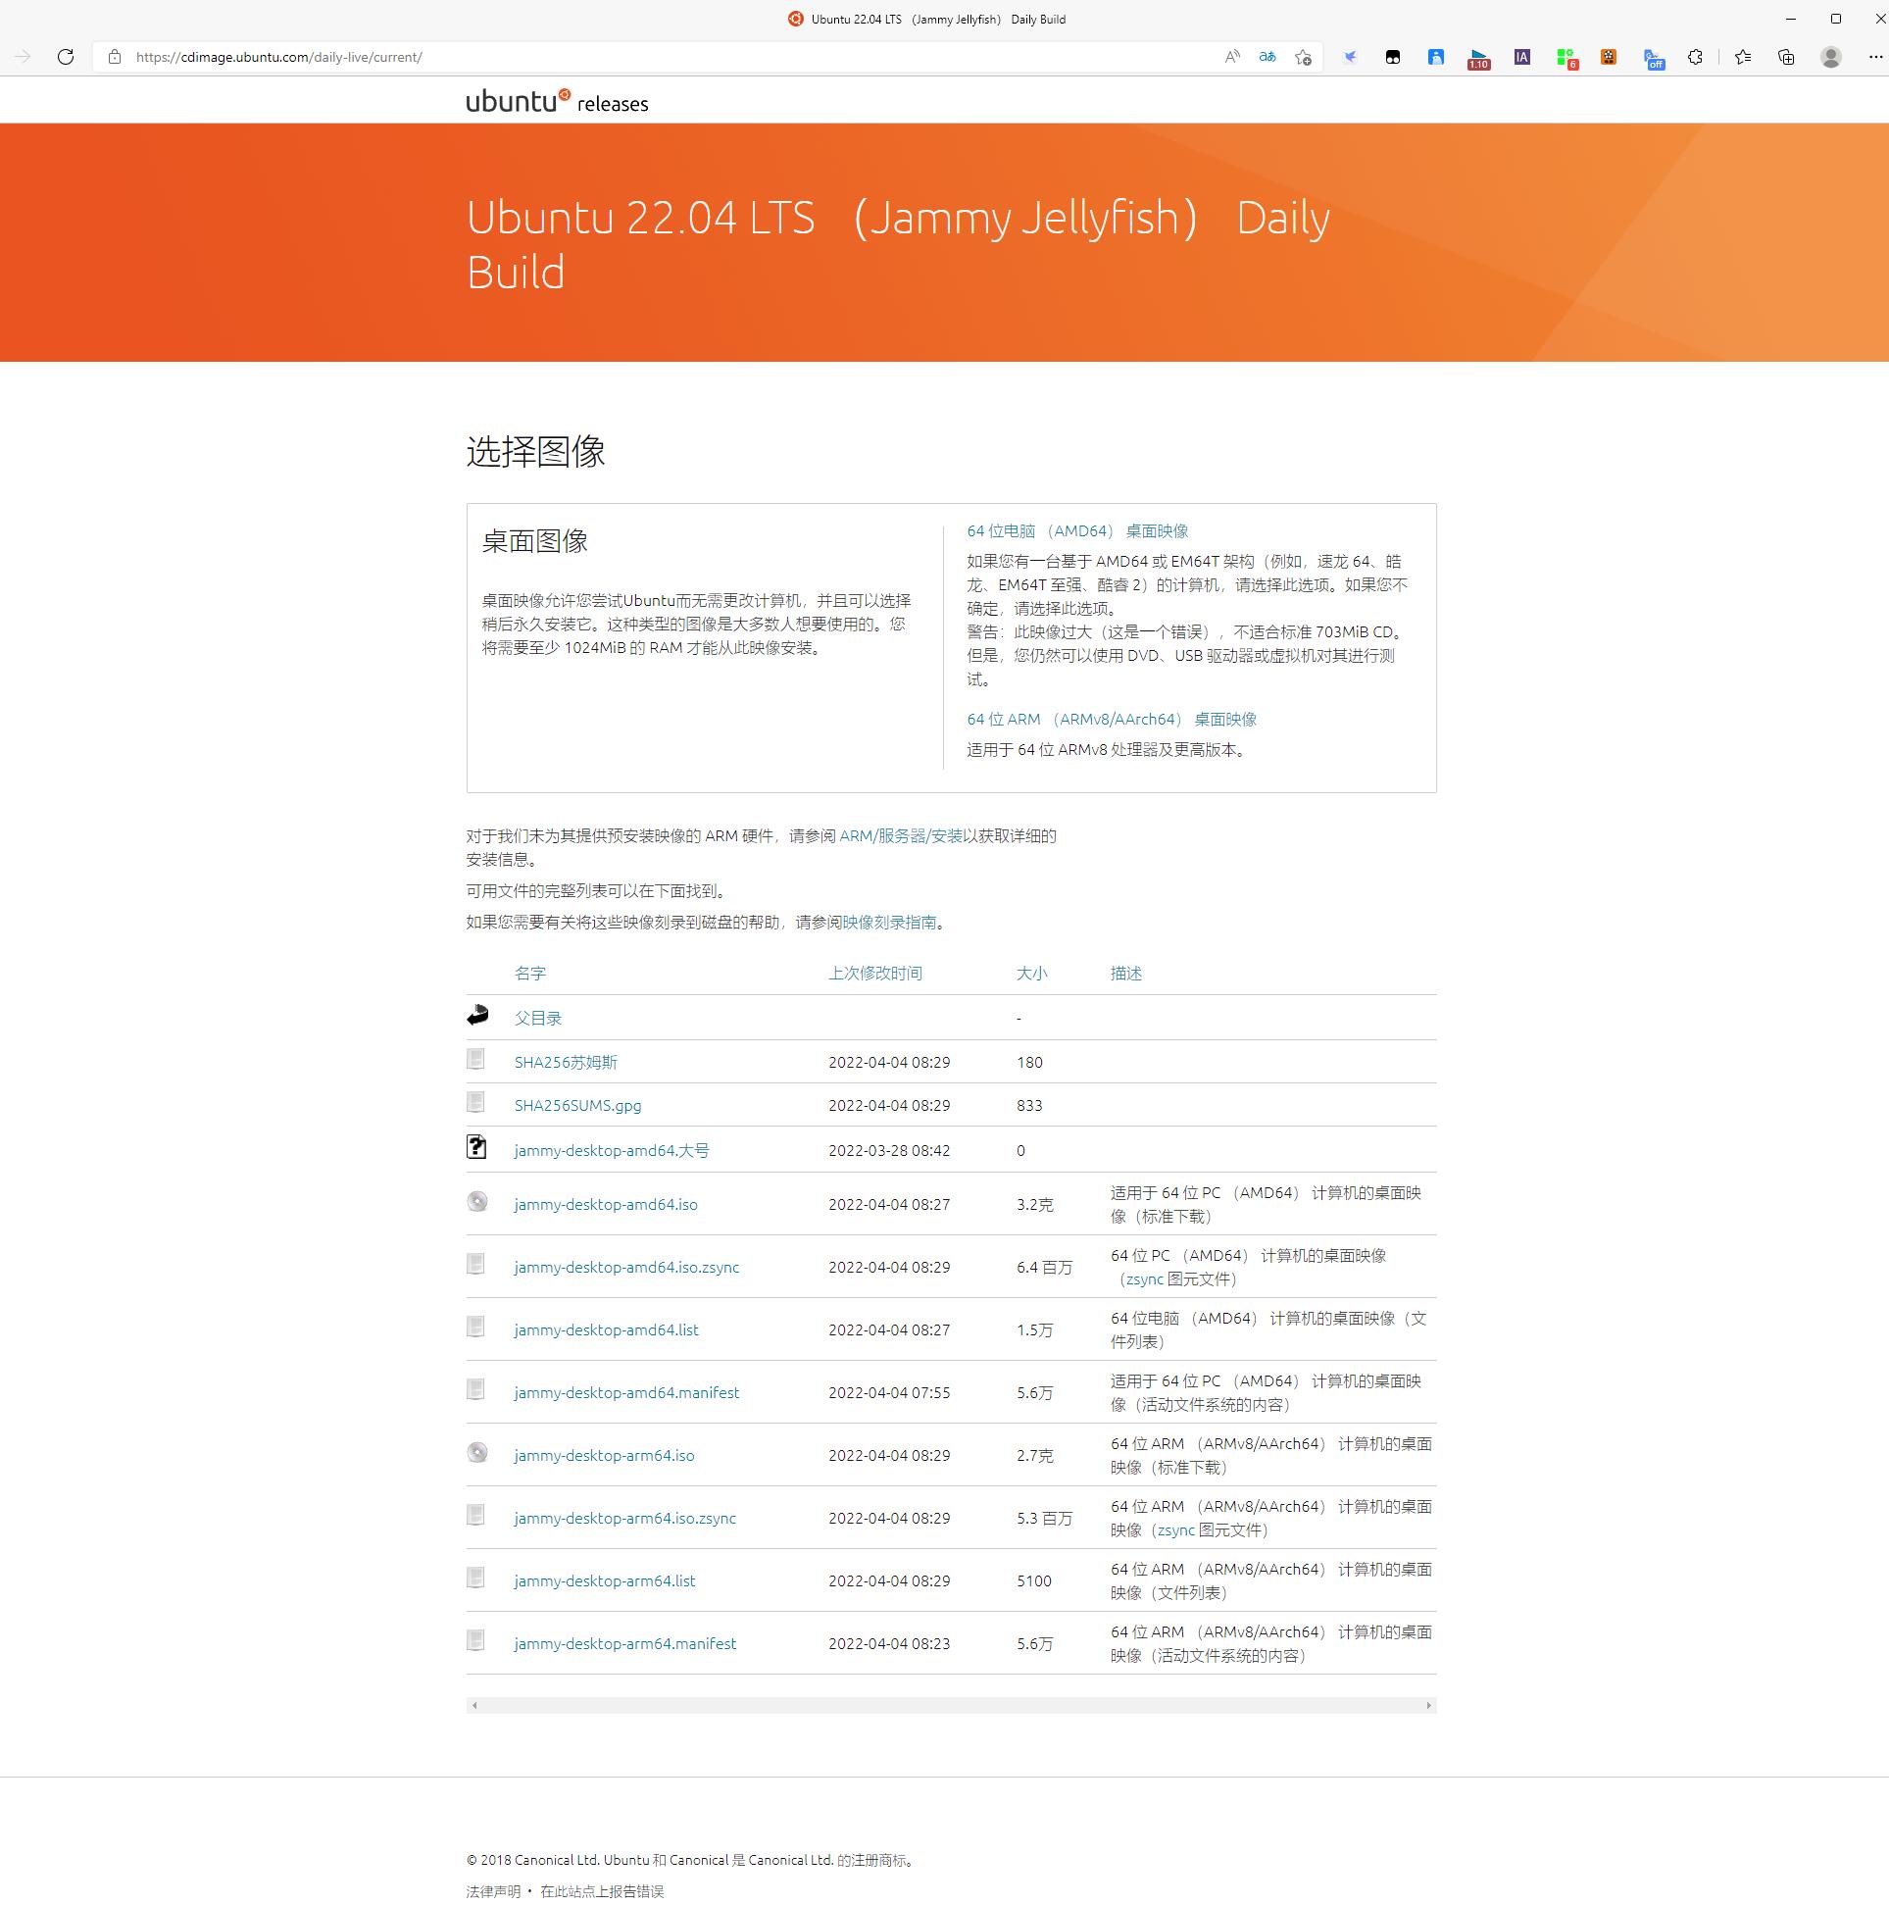Open the translate page icon in address bar
The height and width of the screenshot is (1905, 1889).
coord(1268,57)
